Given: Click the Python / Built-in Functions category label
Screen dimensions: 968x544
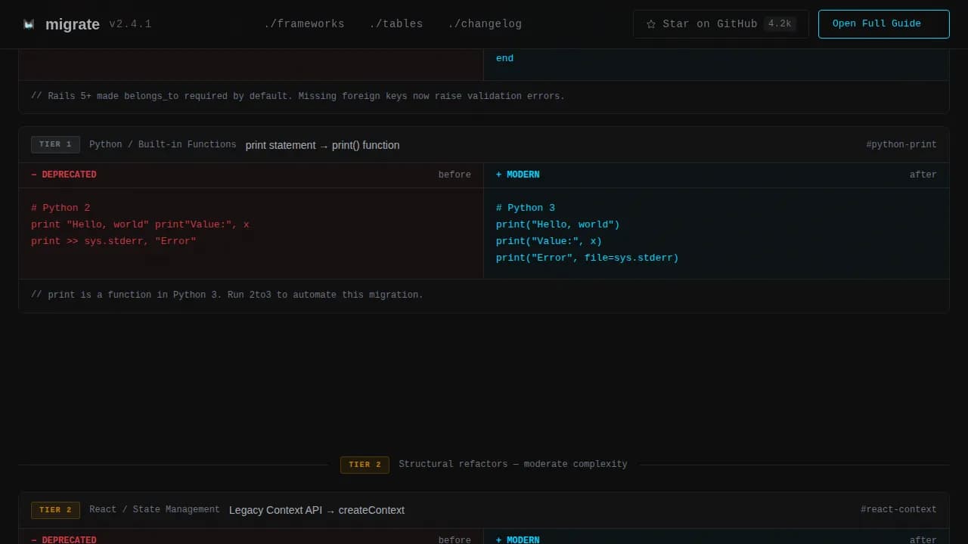Looking at the screenshot, I should [x=163, y=145].
